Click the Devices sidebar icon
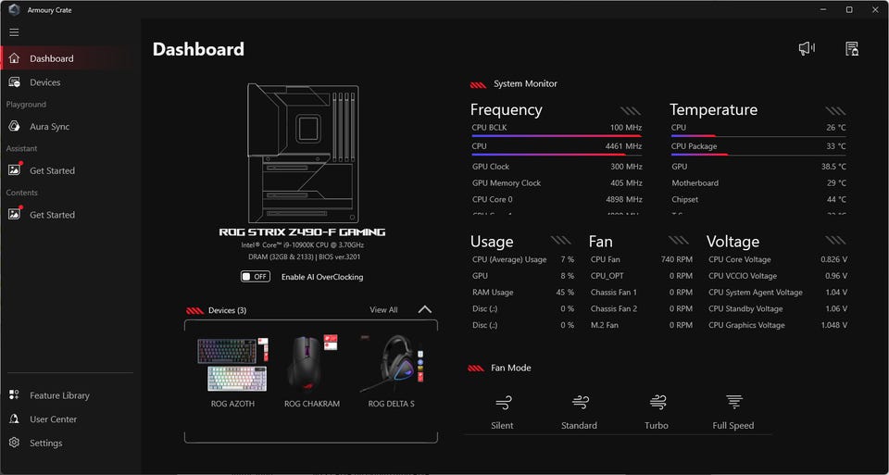The height and width of the screenshot is (475, 889). coord(14,82)
